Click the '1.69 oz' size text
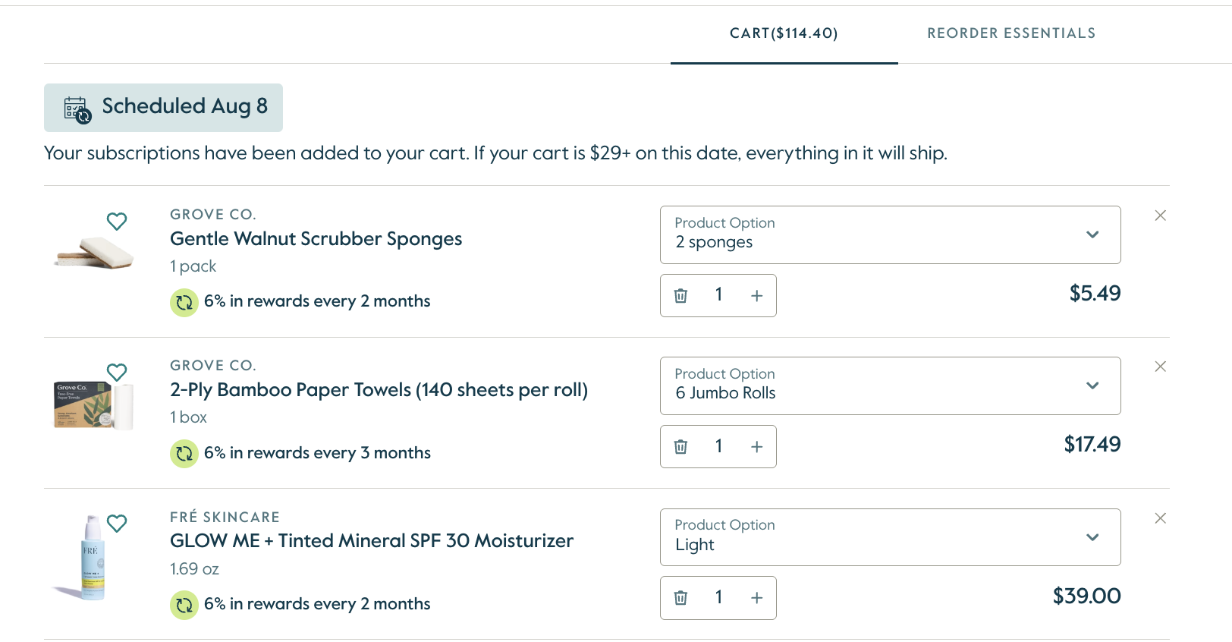The image size is (1232, 642). tap(194, 569)
